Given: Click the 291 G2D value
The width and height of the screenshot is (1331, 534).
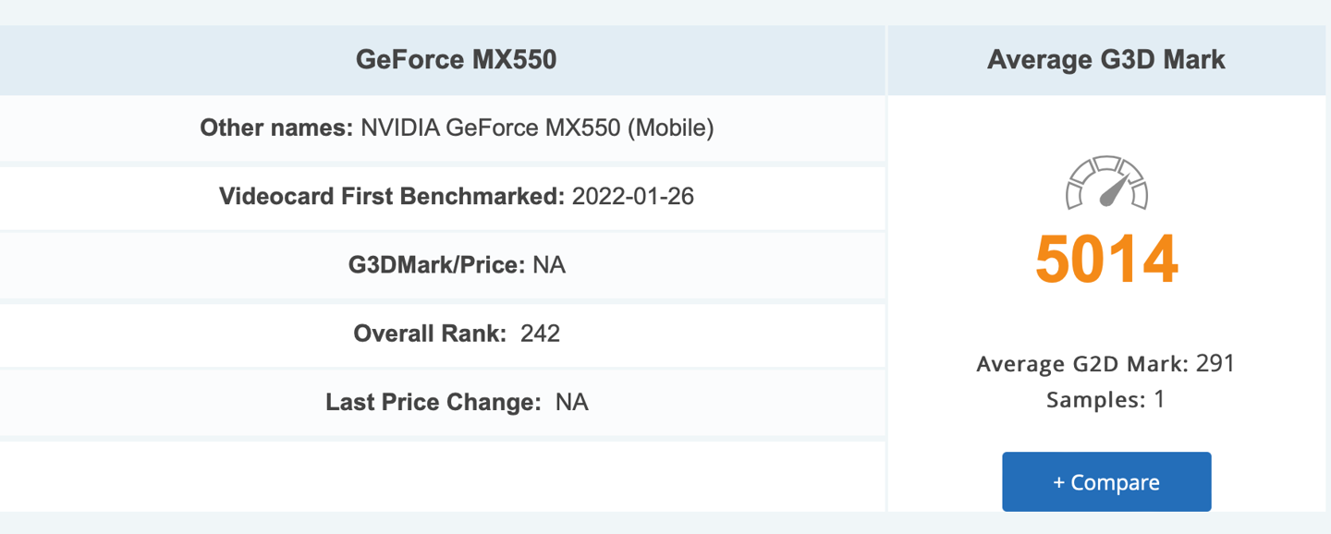Looking at the screenshot, I should point(1215,363).
